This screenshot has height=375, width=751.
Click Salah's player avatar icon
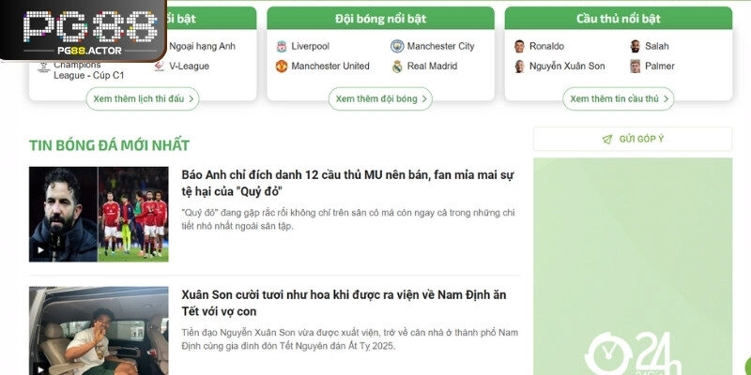coord(635,46)
